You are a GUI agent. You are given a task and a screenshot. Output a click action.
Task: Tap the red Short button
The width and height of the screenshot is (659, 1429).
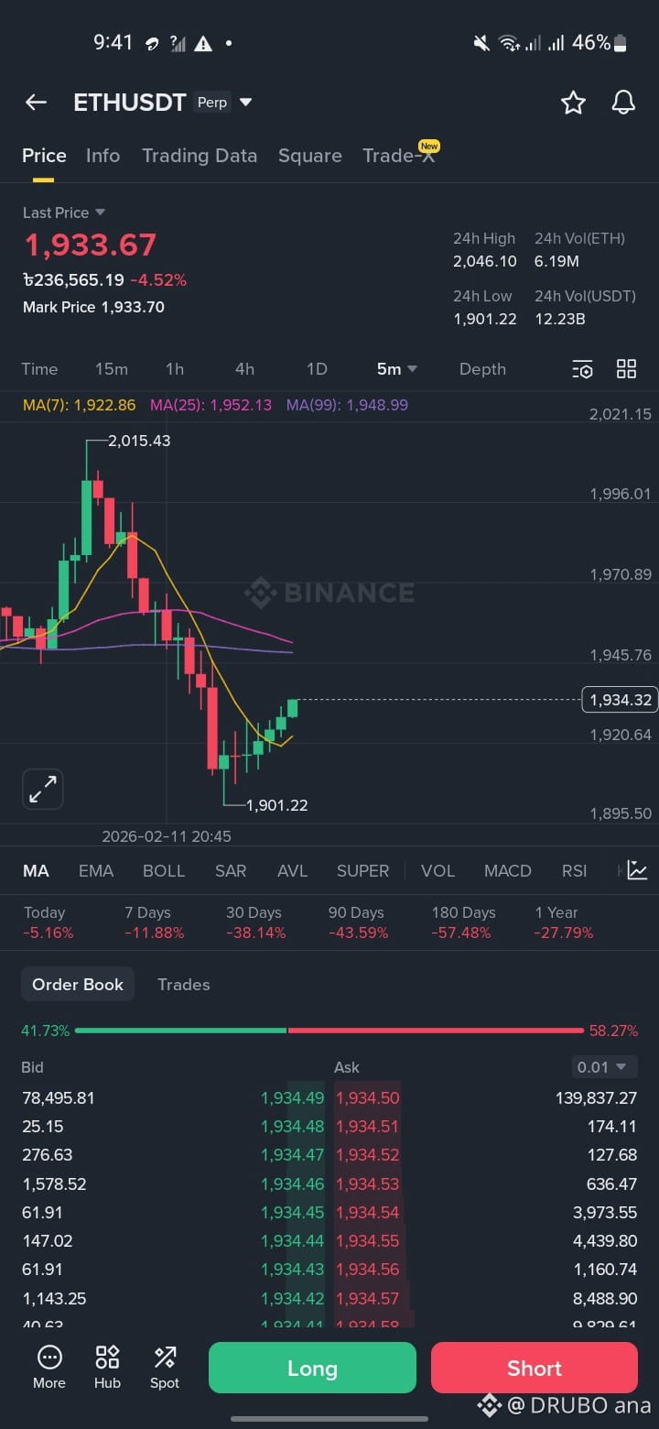[x=535, y=1368]
